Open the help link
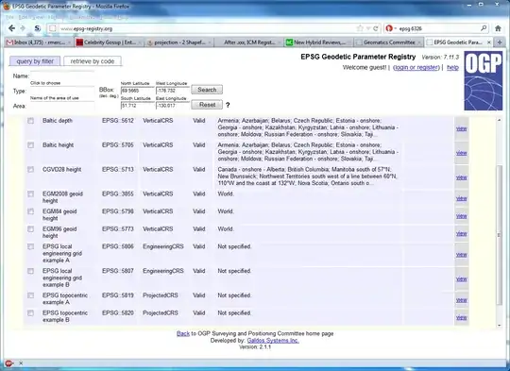This screenshot has width=510, height=371. (x=452, y=68)
